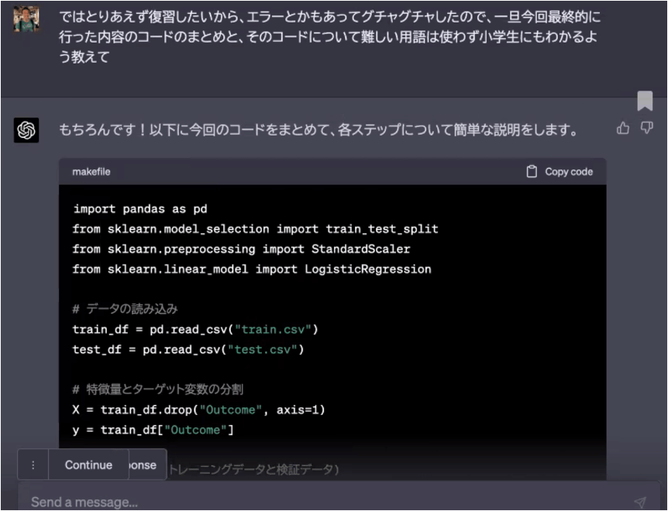Image resolution: width=668 pixels, height=511 pixels.
Task: Click the paper plane send icon
Action: 640,502
